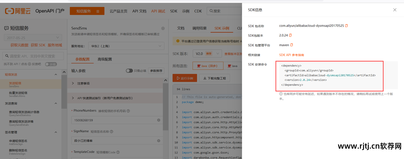Open the SDK top menu item
Screen dimensions: 404x159
[174, 11]
